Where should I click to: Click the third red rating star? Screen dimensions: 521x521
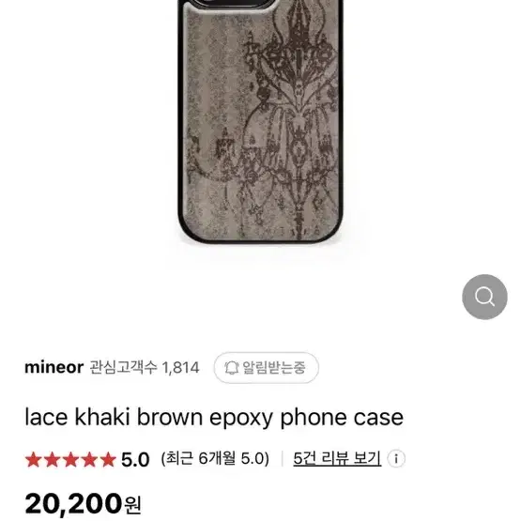point(70,460)
